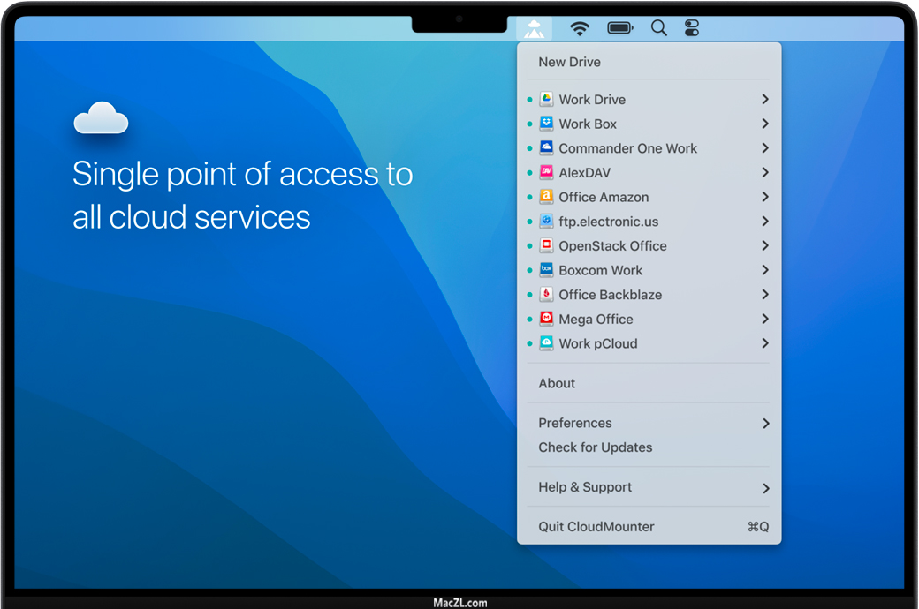Expand the Preferences submenu arrow
This screenshot has width=919, height=609.
coord(765,424)
